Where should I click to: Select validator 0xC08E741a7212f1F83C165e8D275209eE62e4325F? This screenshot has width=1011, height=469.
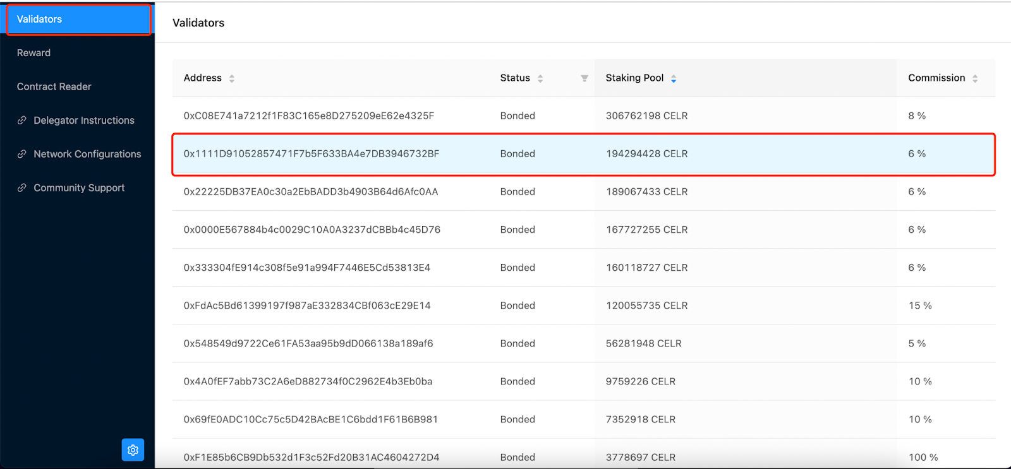309,116
